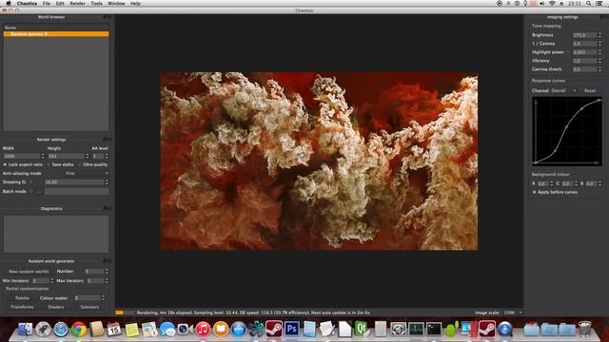Toggle Lock aspect ratio checkbox
This screenshot has height=342, width=609.
pyautogui.click(x=5, y=164)
